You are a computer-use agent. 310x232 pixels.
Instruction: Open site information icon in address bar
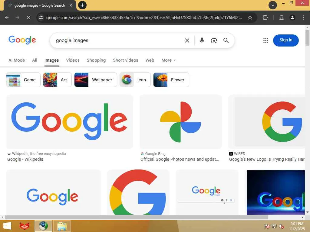pyautogui.click(x=41, y=18)
